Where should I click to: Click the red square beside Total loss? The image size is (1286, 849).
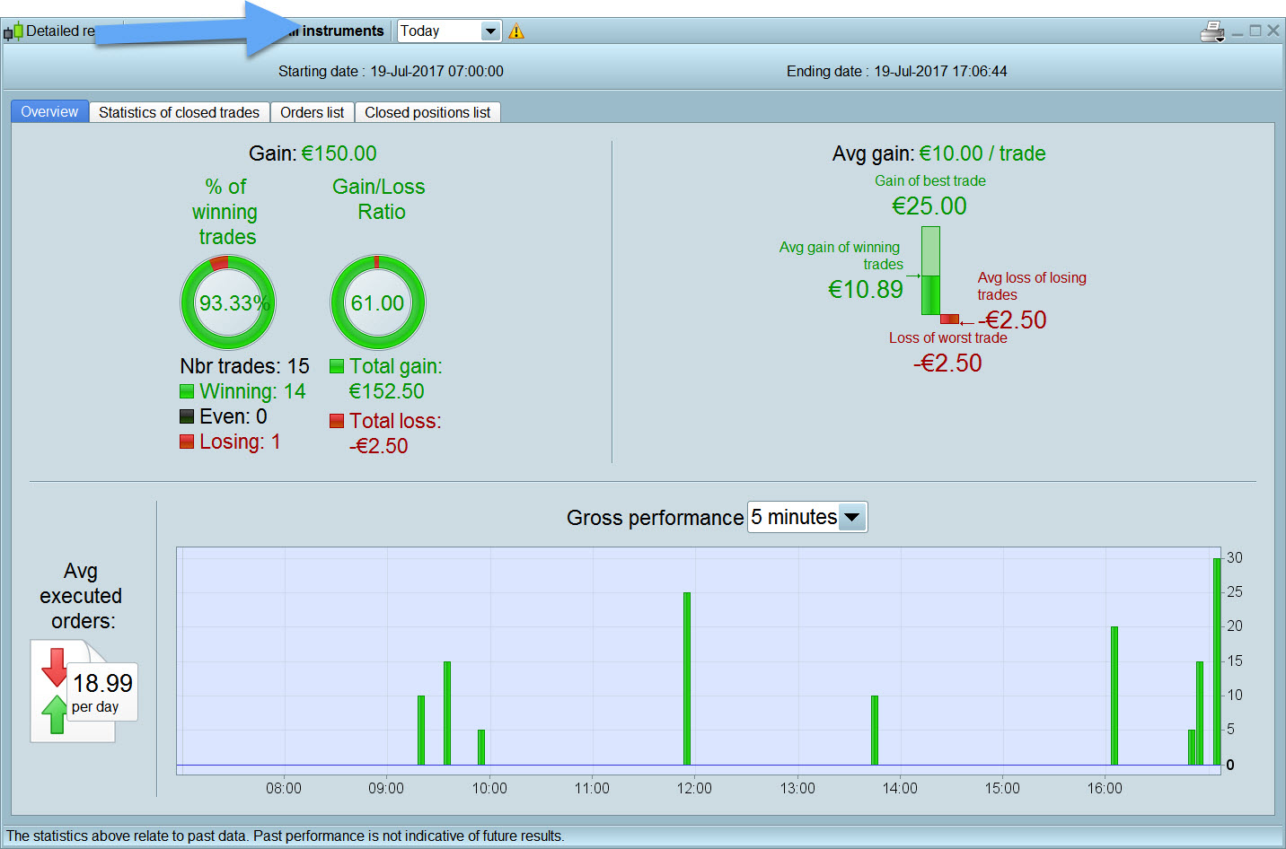point(337,421)
